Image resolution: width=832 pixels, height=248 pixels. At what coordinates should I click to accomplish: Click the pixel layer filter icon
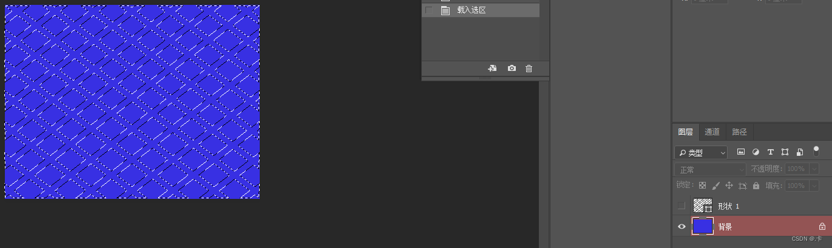coord(741,152)
